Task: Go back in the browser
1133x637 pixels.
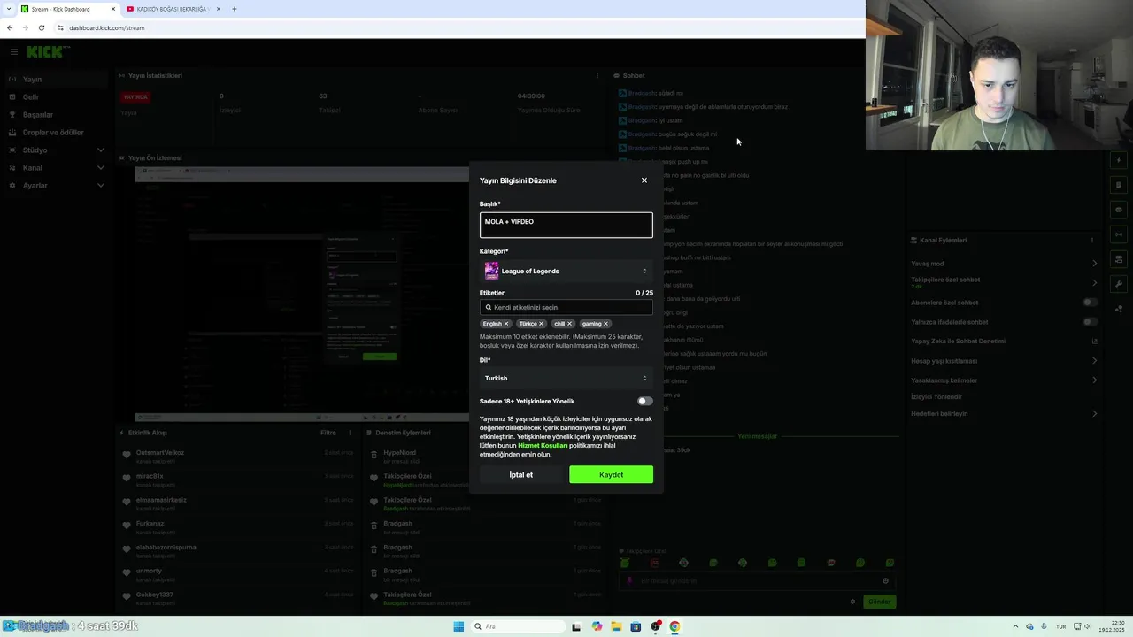Action: point(10,27)
